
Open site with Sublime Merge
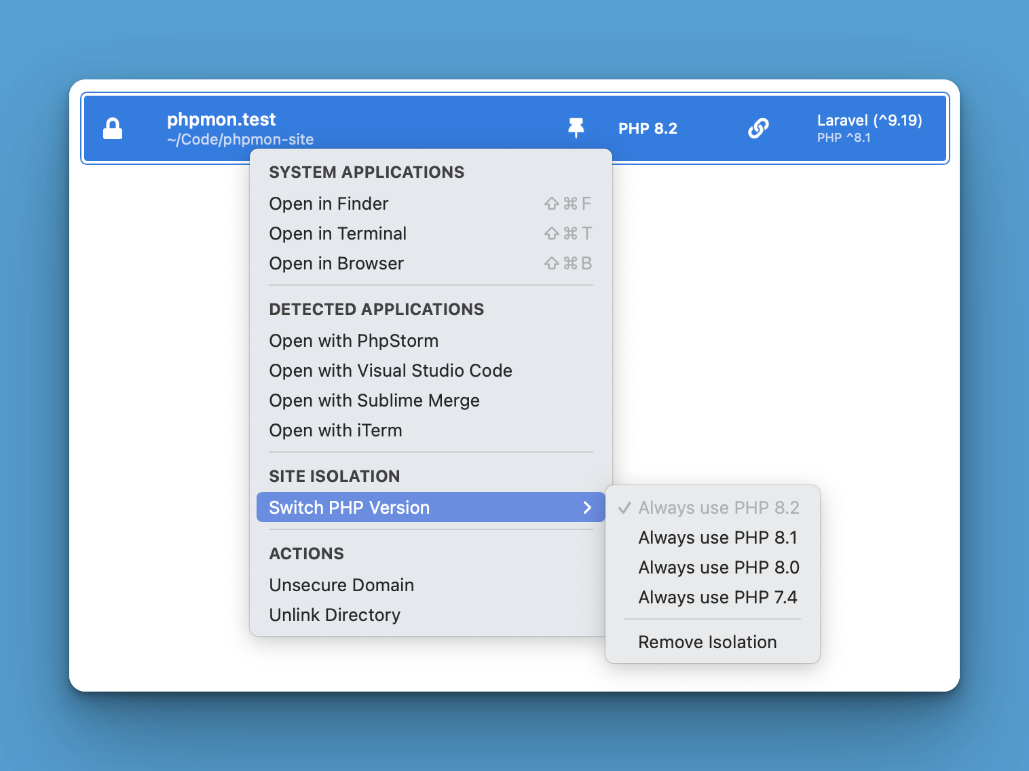[x=431, y=400]
